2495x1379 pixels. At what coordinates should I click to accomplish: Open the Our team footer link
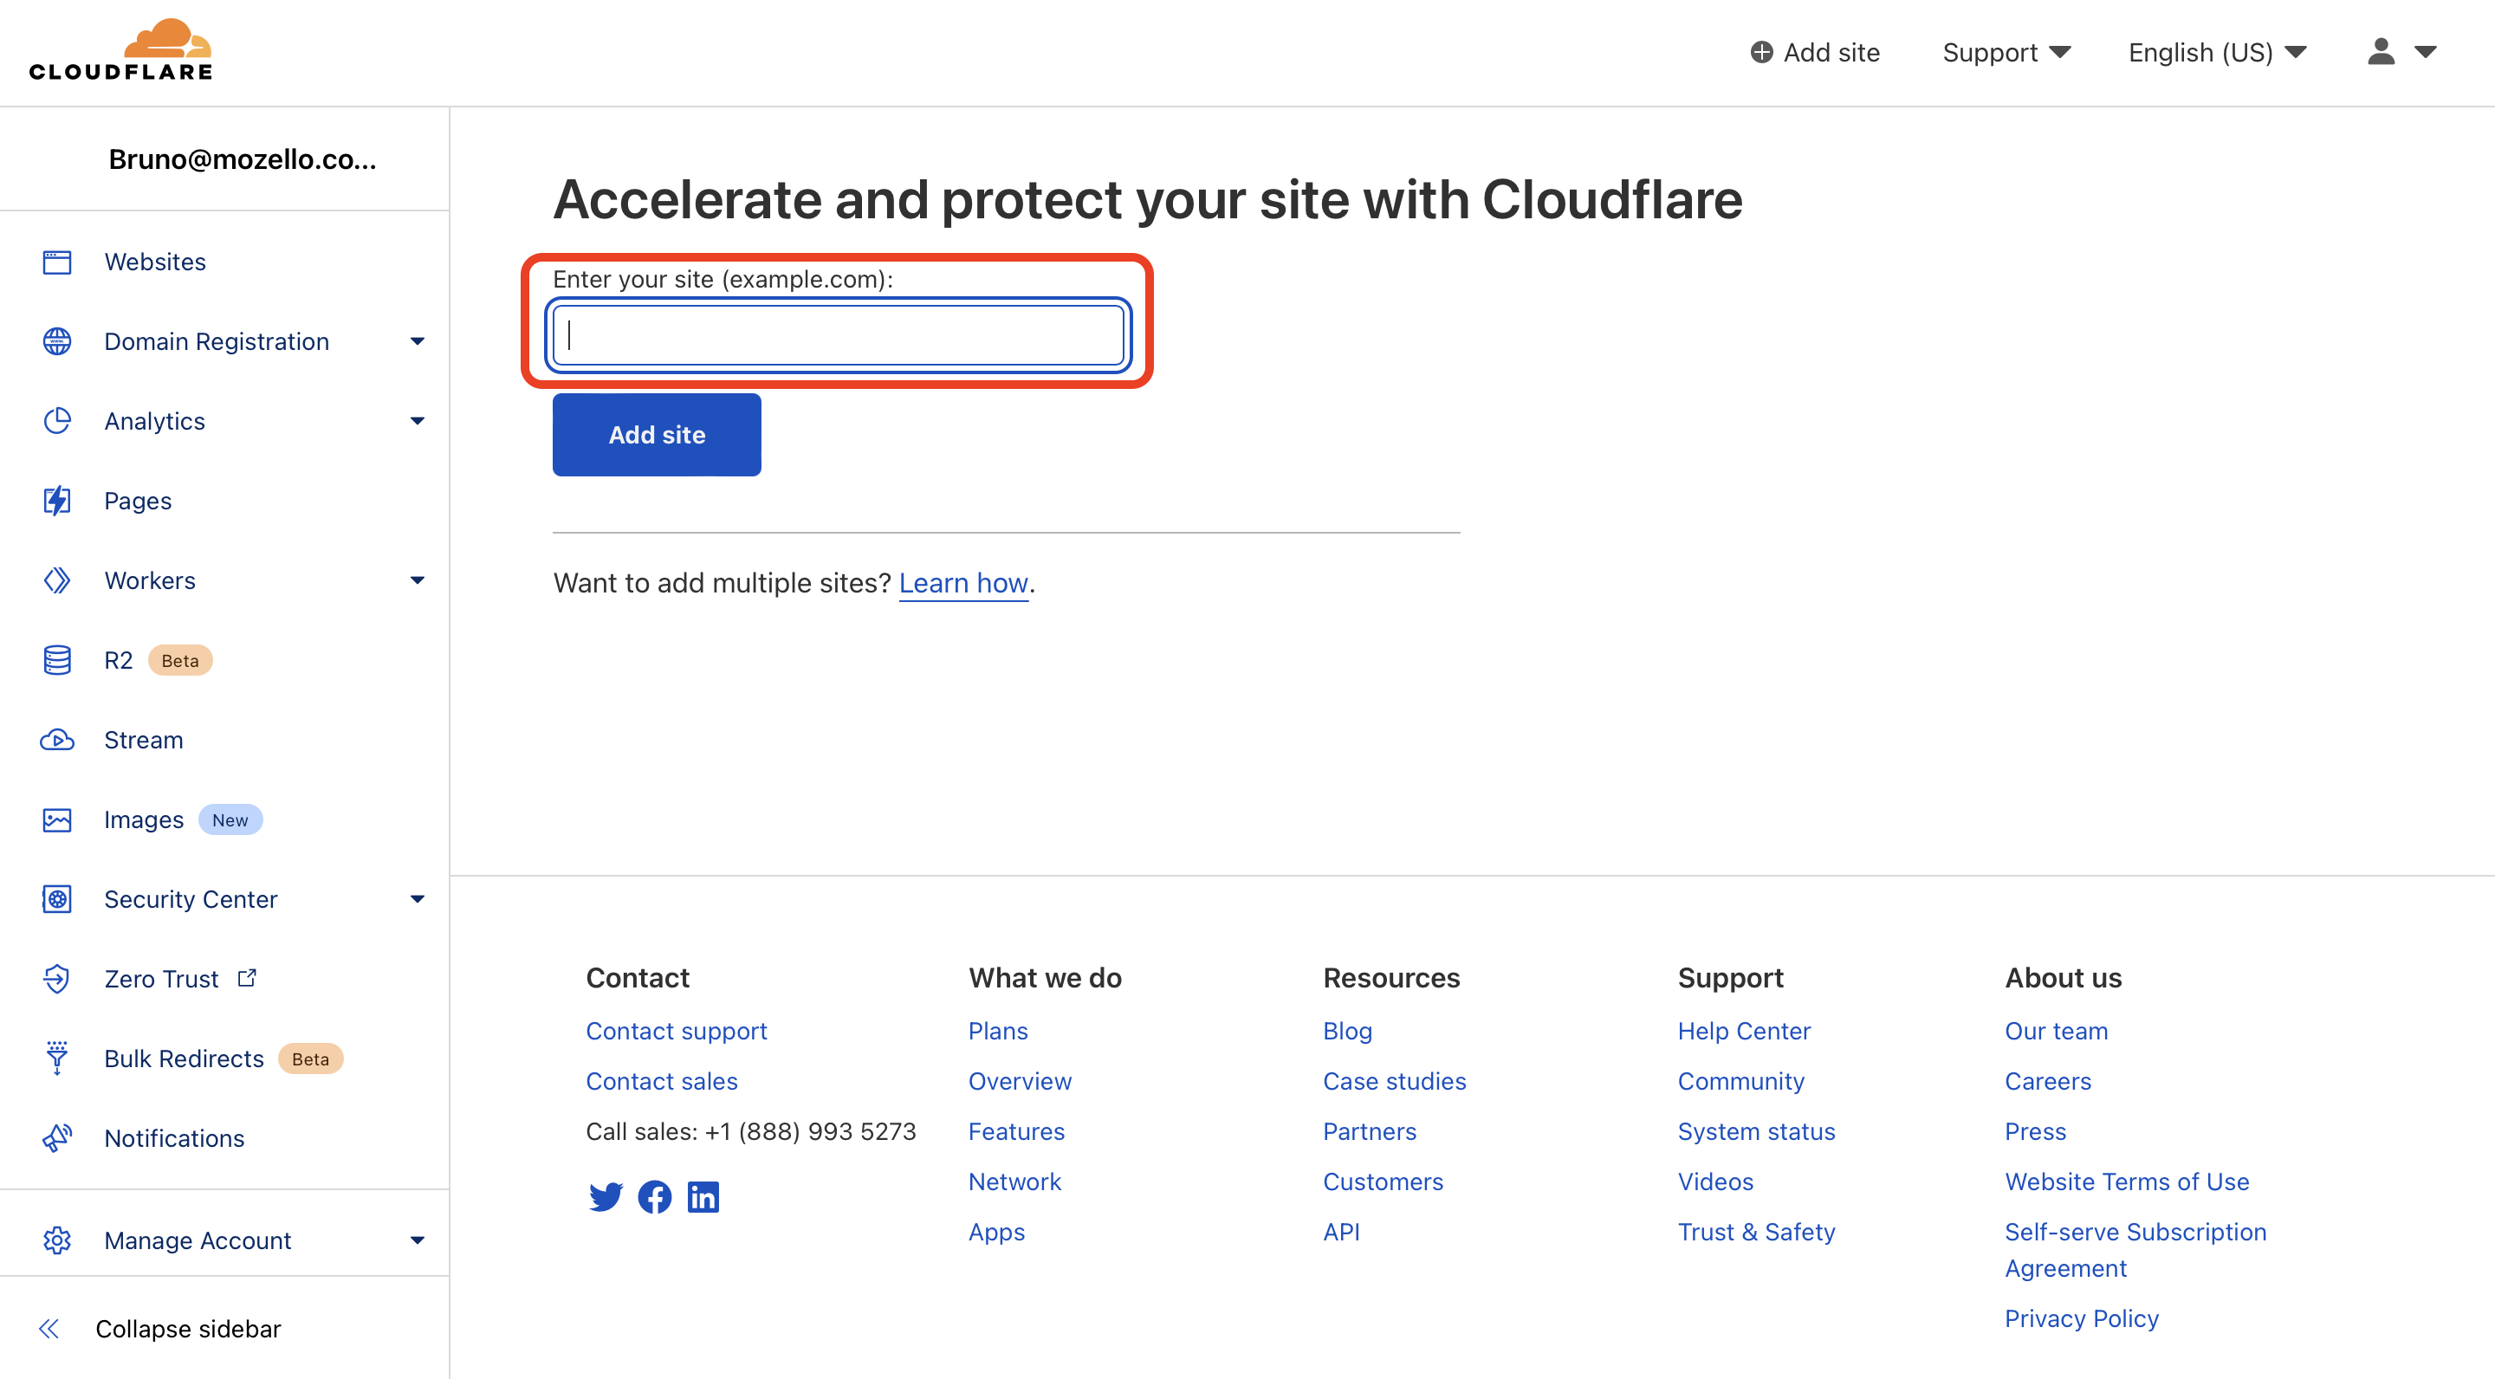(x=2057, y=1032)
